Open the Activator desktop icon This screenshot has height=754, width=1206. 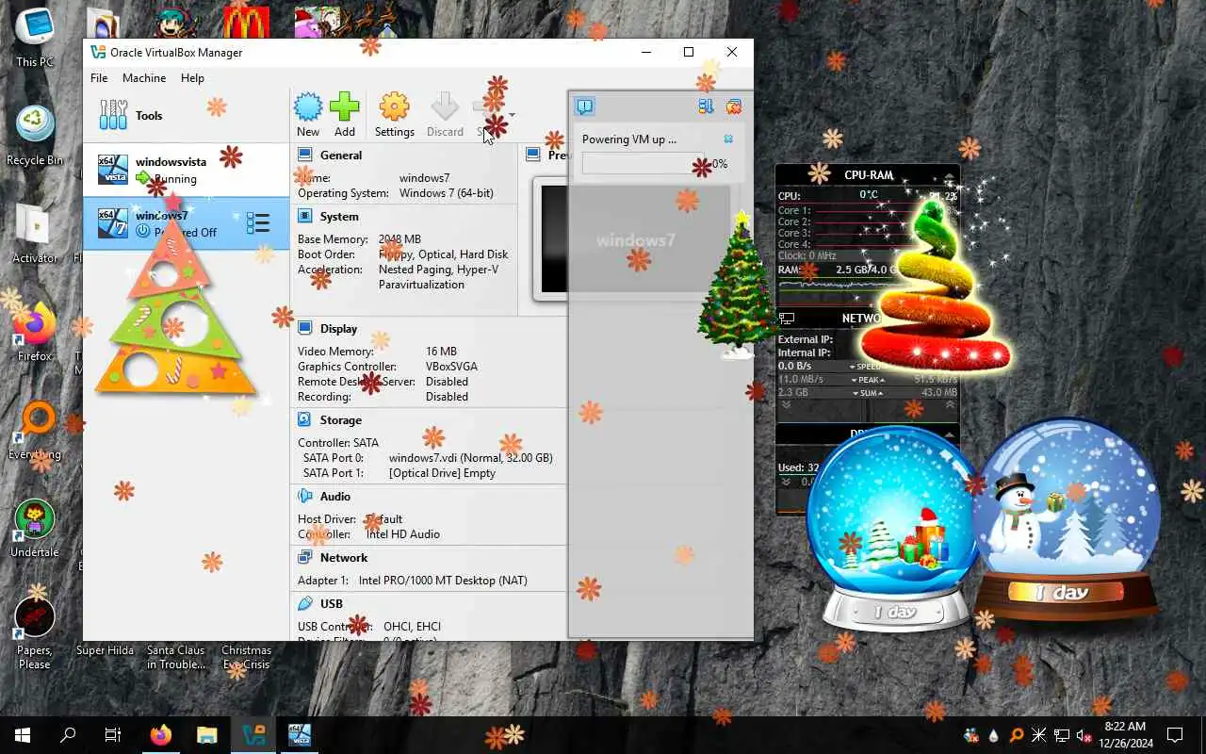pos(35,234)
